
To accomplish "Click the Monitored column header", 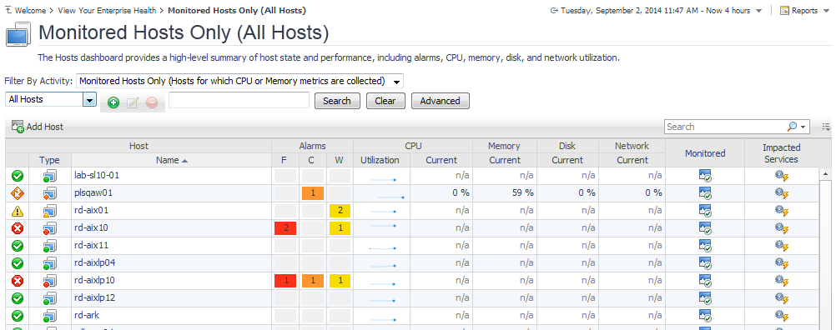I will [705, 152].
